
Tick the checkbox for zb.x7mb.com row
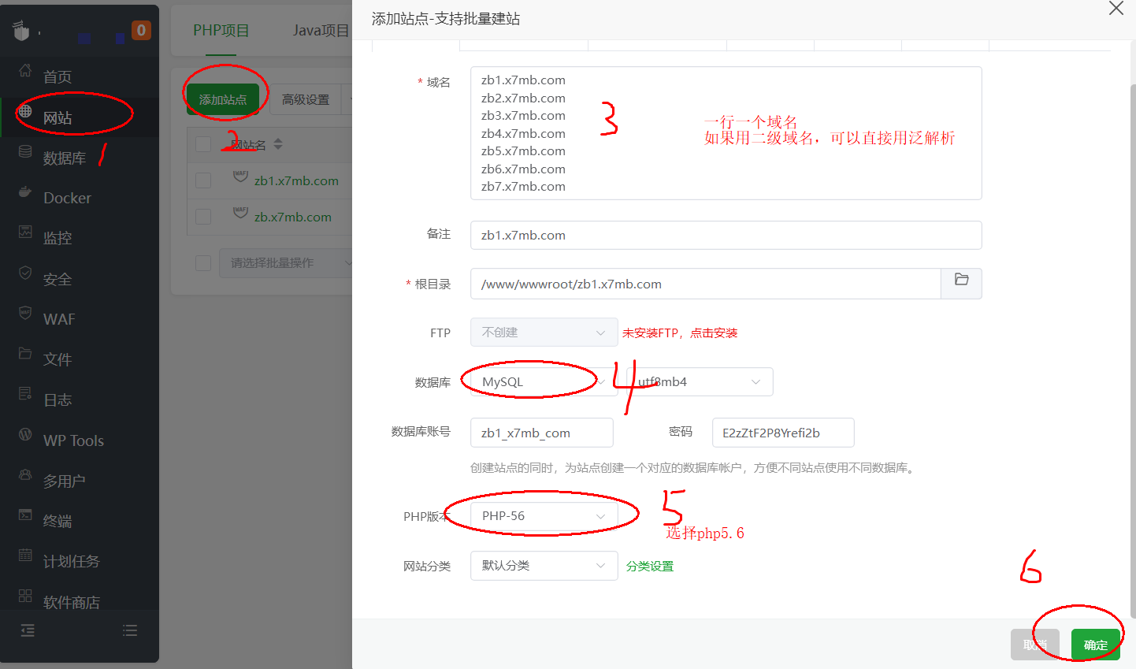[x=203, y=217]
